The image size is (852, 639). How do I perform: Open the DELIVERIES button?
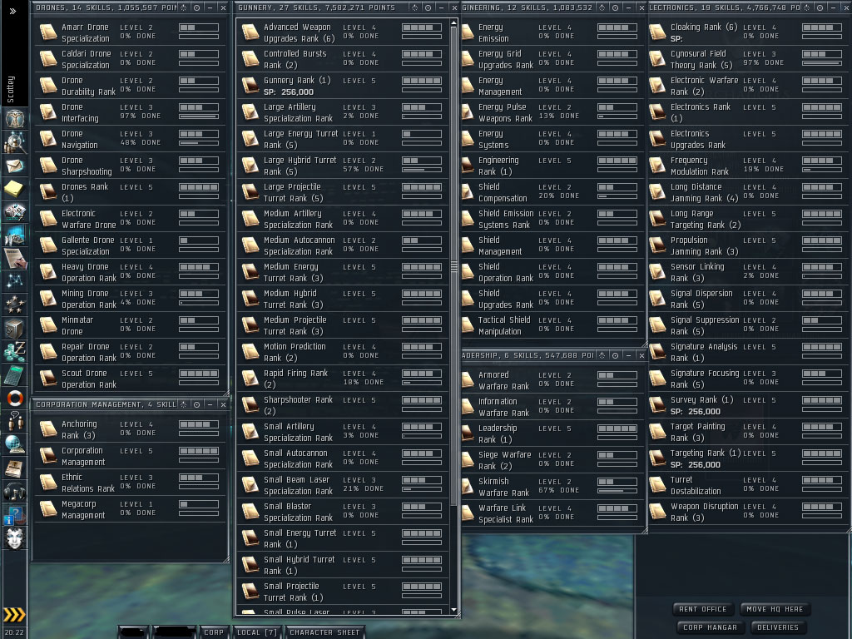pos(778,627)
